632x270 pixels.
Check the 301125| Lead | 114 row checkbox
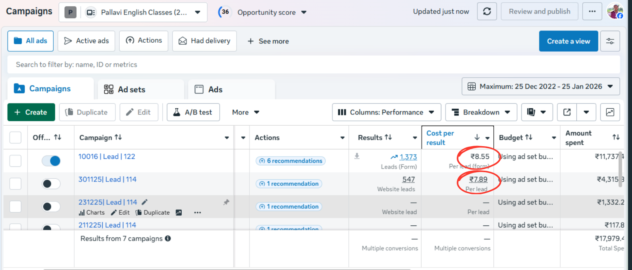15,183
